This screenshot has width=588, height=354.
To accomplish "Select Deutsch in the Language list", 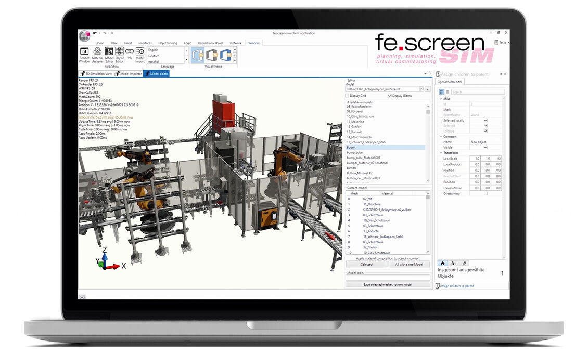I will [154, 56].
